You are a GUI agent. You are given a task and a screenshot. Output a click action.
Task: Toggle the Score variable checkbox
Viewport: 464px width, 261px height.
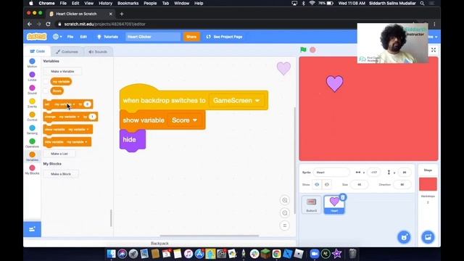(x=46, y=91)
